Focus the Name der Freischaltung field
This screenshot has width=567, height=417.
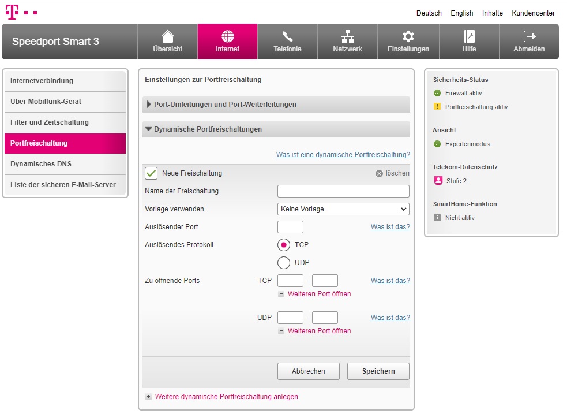coord(343,191)
